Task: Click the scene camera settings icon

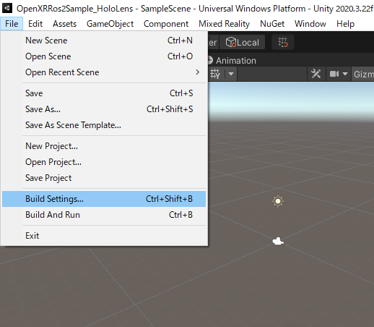Action: click(334, 74)
